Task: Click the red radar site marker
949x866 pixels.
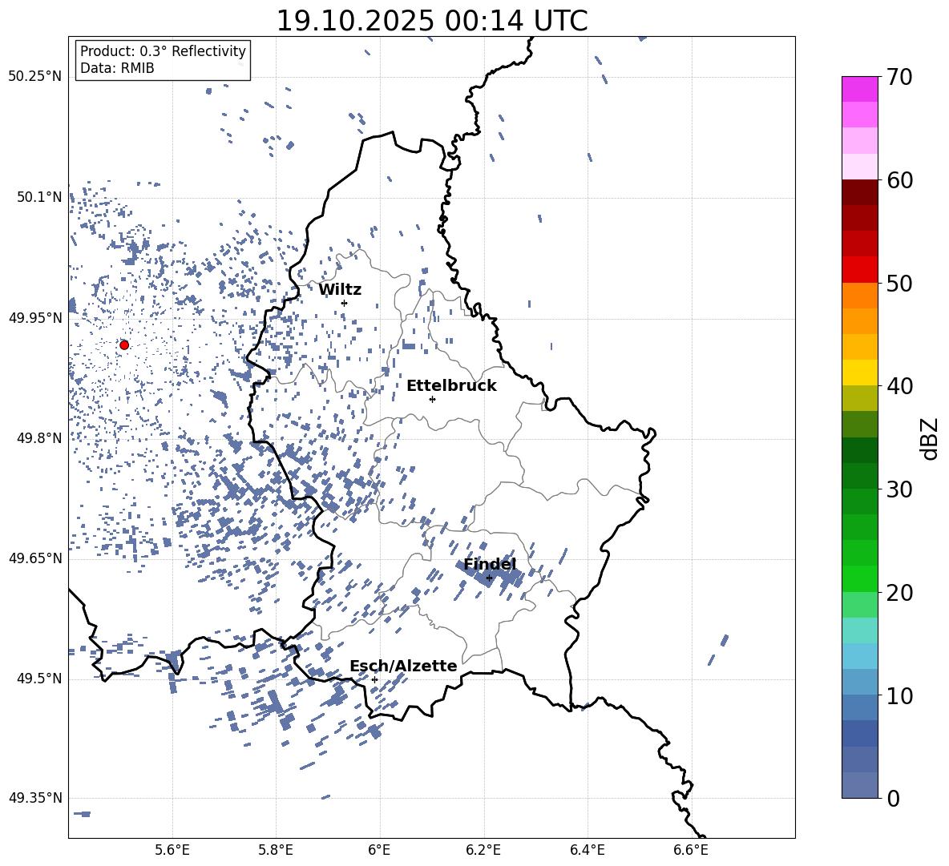Action: 124,344
